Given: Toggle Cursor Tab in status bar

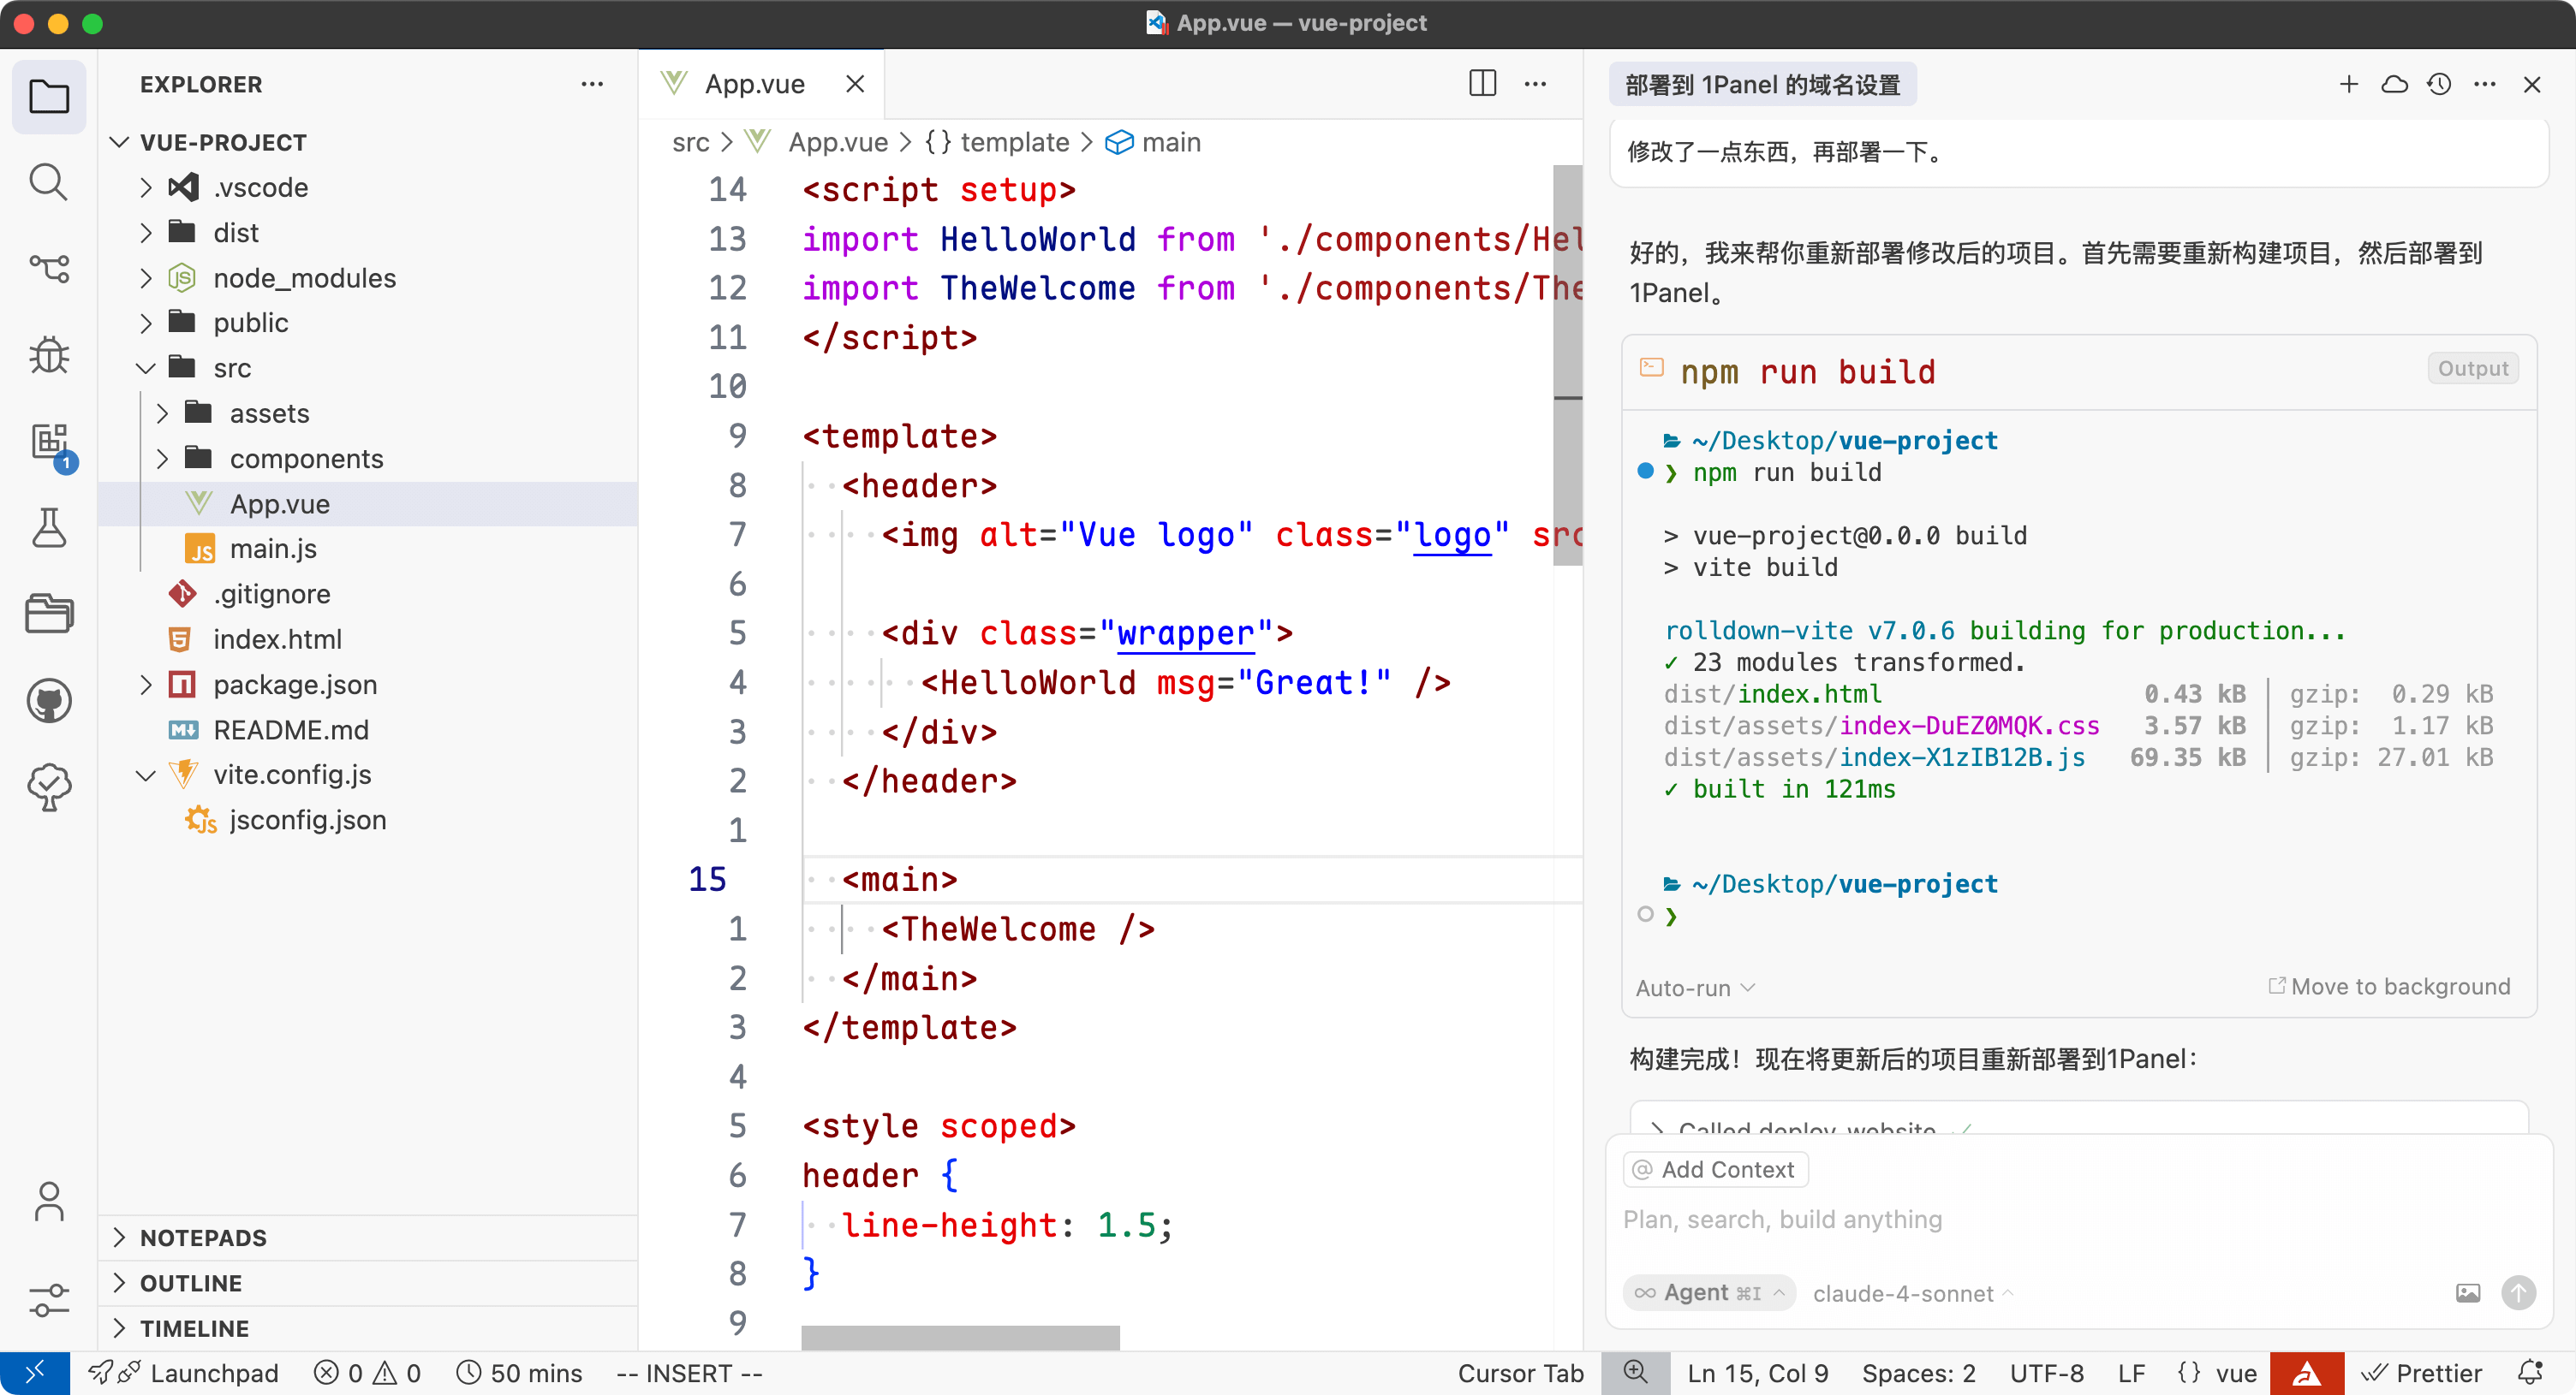Looking at the screenshot, I should (1520, 1373).
